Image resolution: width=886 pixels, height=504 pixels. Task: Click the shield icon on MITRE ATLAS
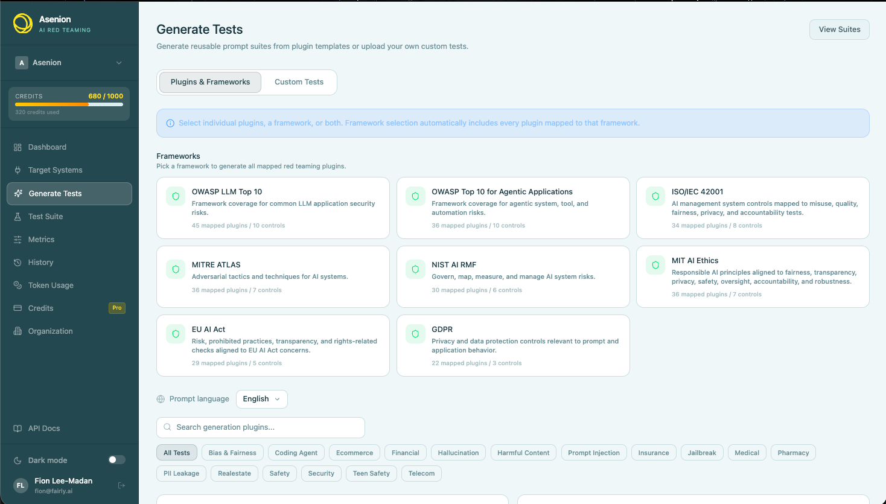click(x=176, y=269)
